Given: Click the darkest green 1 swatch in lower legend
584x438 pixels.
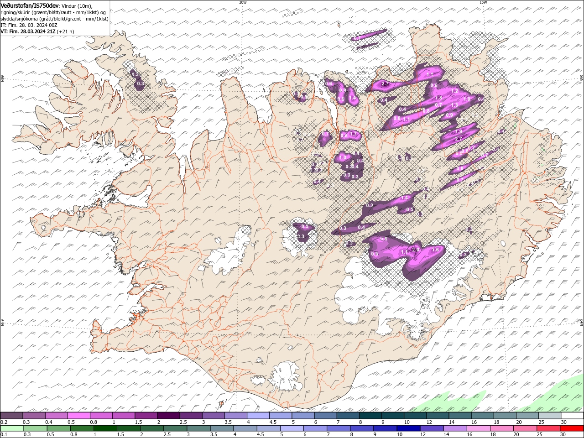Looking at the screenshot, I should (x=105, y=428).
